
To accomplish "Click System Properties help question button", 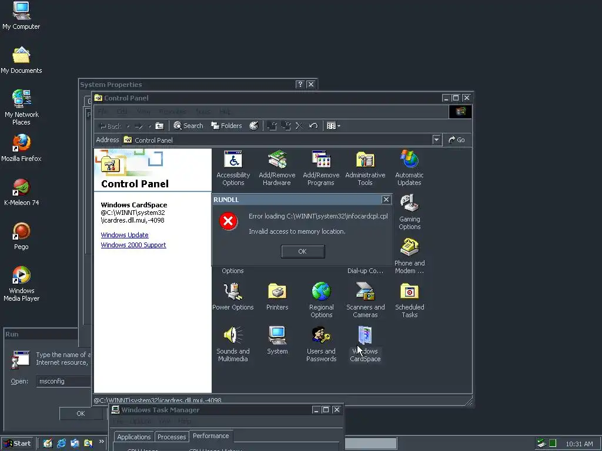I will (300, 85).
